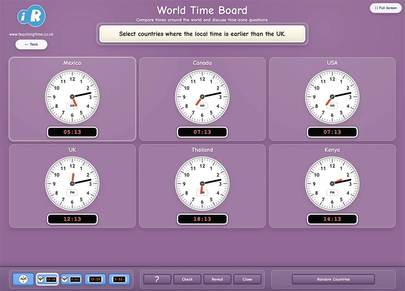Enter Full Screen mode
Screen dimensions: 405x291
tap(386, 8)
